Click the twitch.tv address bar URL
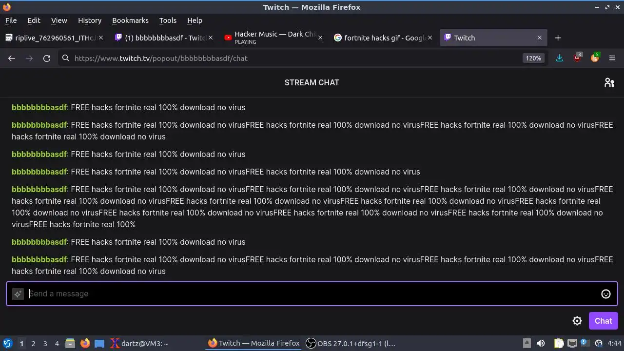The height and width of the screenshot is (351, 624). 161,58
